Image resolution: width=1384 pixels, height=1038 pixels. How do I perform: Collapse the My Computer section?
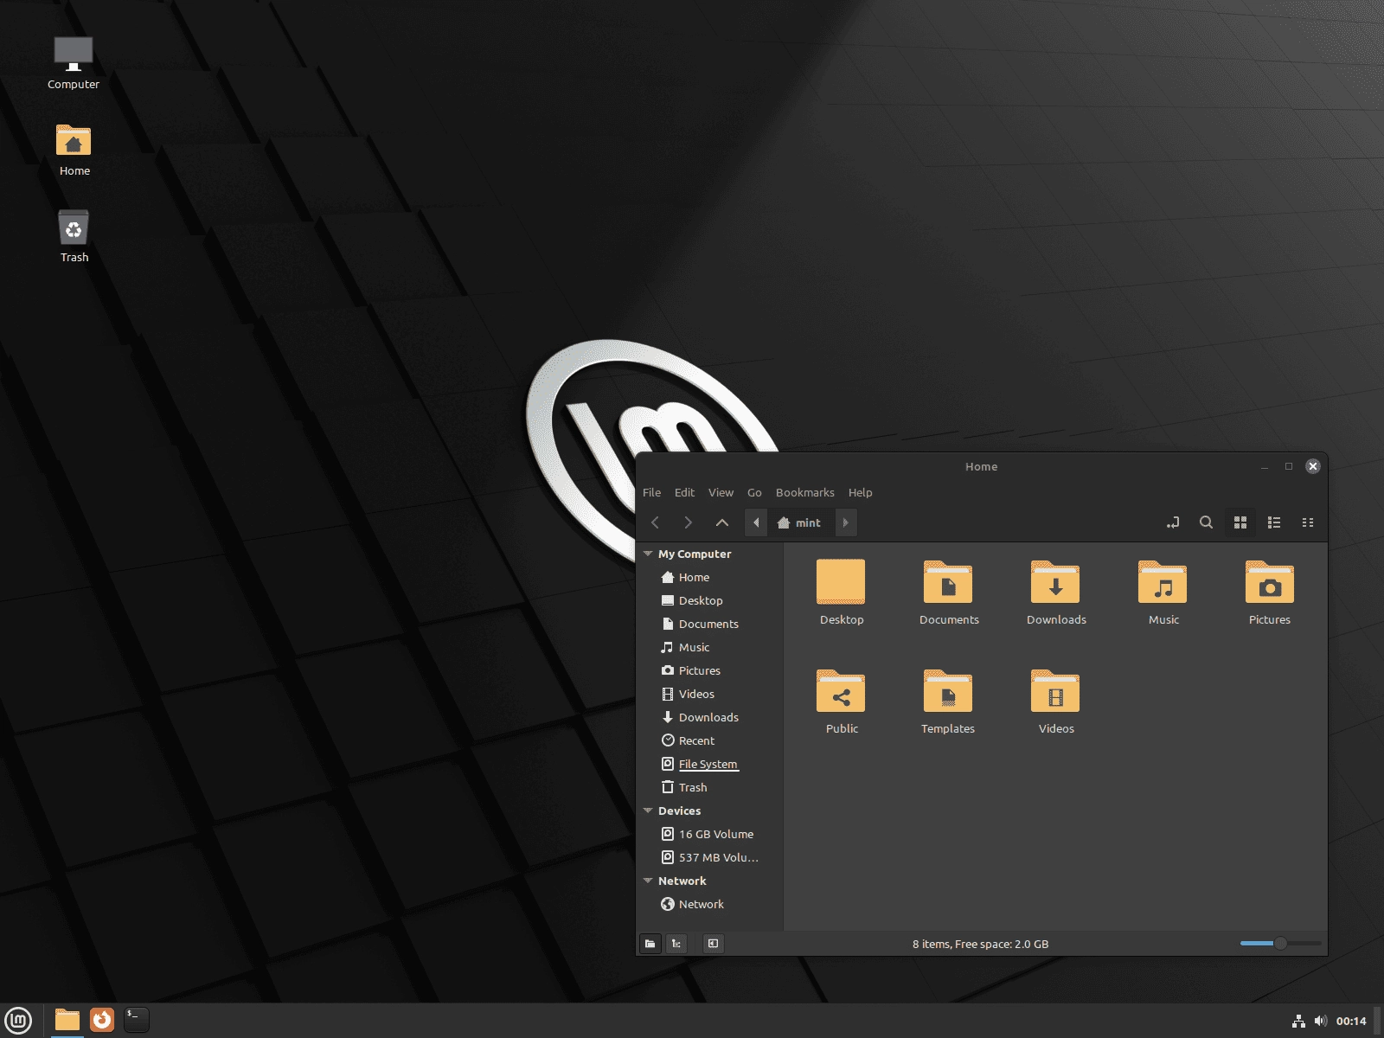[648, 554]
